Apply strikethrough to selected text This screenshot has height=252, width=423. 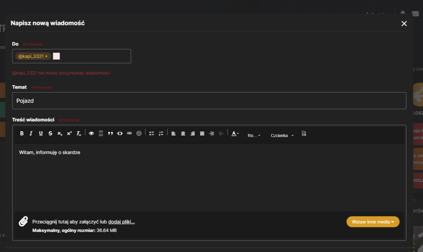point(50,133)
